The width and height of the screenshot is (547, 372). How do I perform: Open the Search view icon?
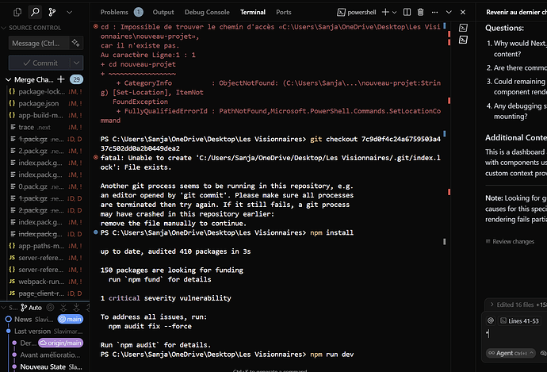[x=35, y=12]
